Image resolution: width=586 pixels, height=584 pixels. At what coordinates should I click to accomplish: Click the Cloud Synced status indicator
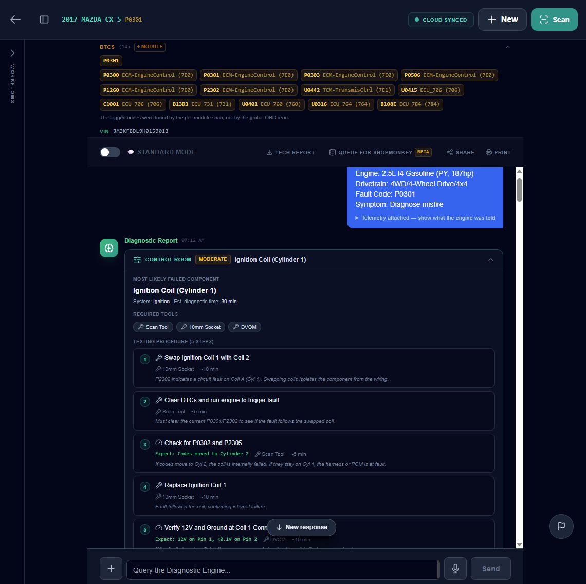[x=441, y=20]
